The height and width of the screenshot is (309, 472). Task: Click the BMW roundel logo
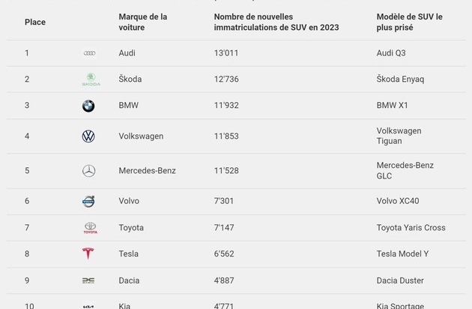click(88, 106)
